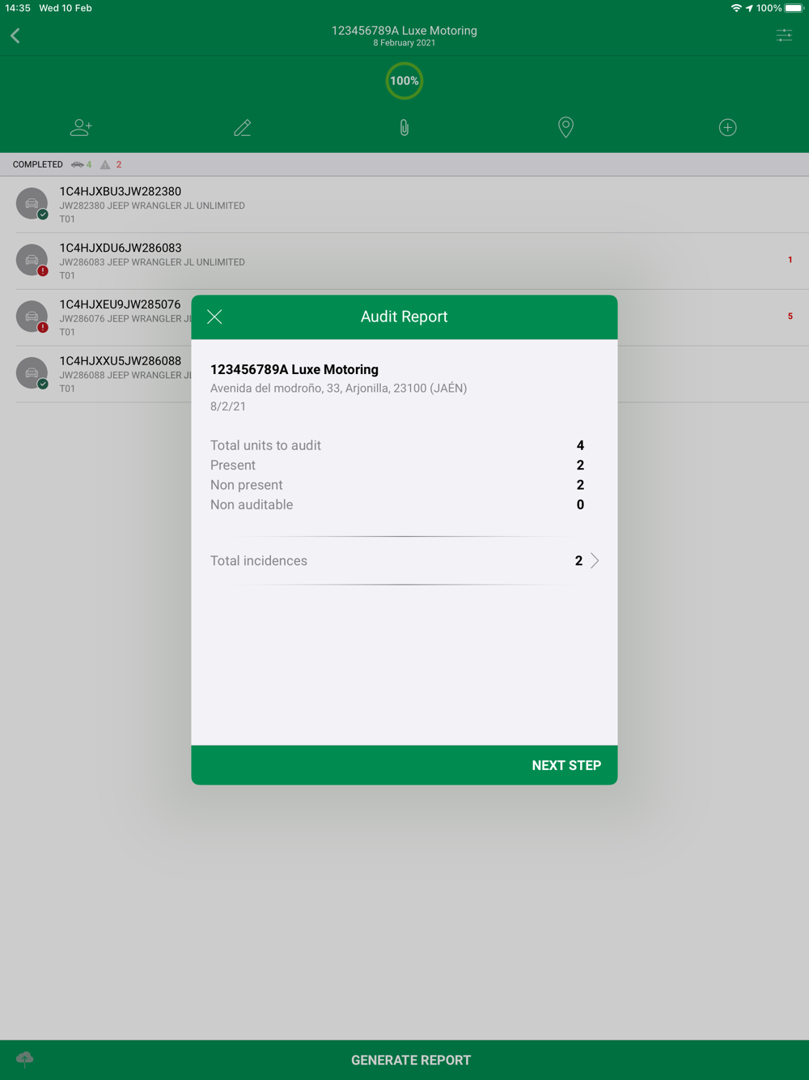809x1080 pixels.
Task: Tap car icon for vehicle 1C4HJXBU3JW282380
Action: point(32,203)
